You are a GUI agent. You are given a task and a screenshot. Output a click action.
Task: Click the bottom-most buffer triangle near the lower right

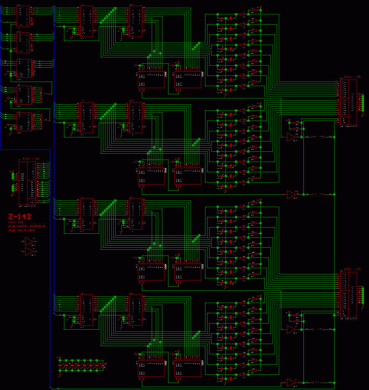[291, 383]
